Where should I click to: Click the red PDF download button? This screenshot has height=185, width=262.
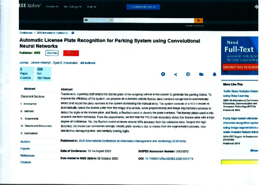click(x=71, y=53)
